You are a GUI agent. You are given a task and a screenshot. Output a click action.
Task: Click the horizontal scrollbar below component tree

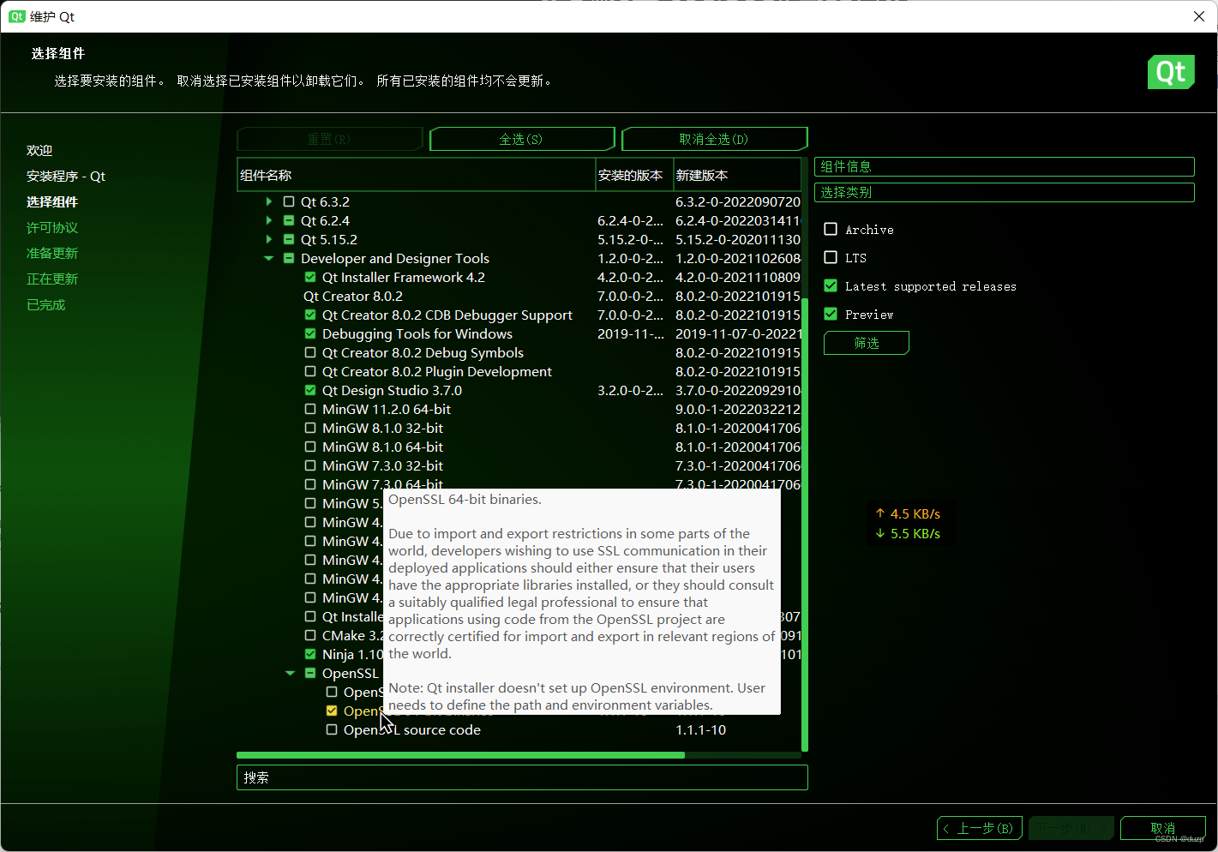460,755
